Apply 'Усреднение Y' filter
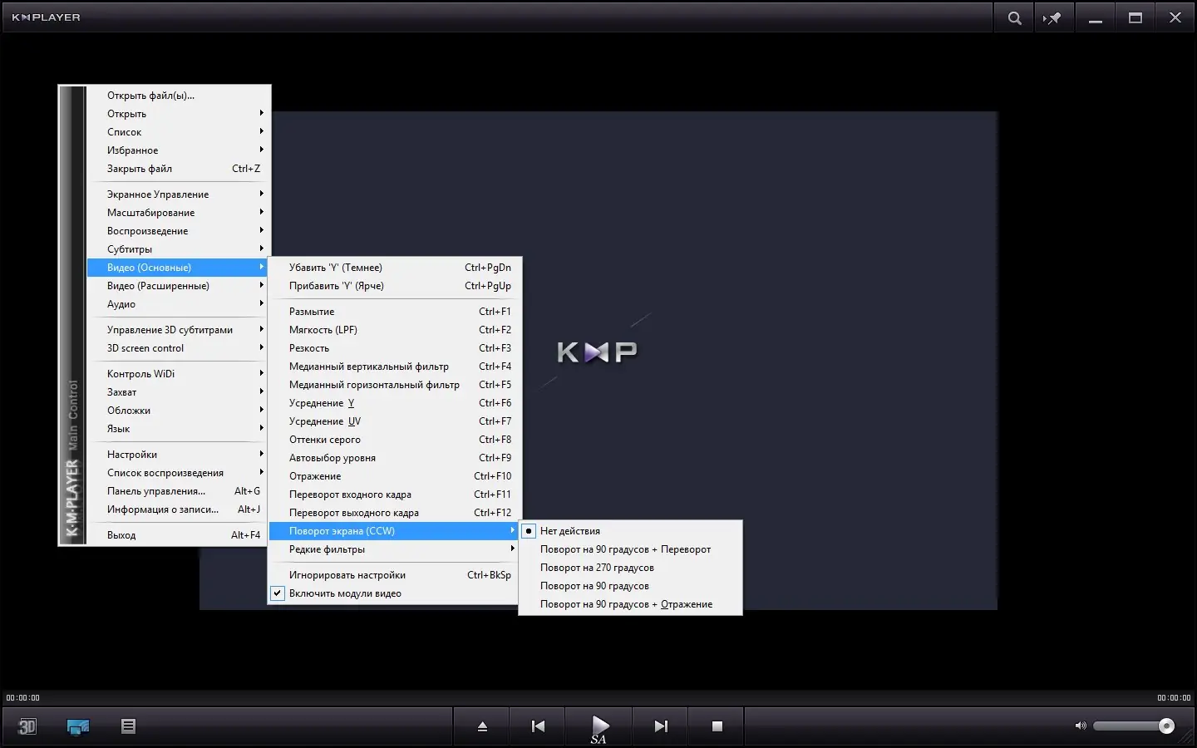This screenshot has width=1197, height=748. tap(395, 403)
